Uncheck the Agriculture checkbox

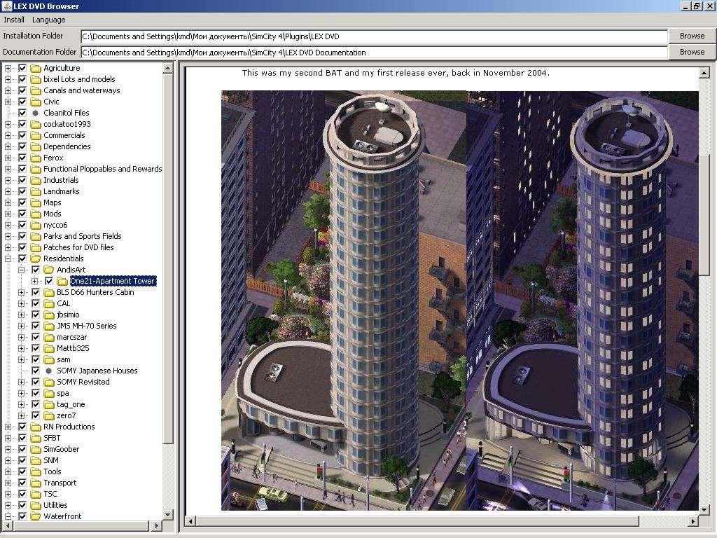22,68
